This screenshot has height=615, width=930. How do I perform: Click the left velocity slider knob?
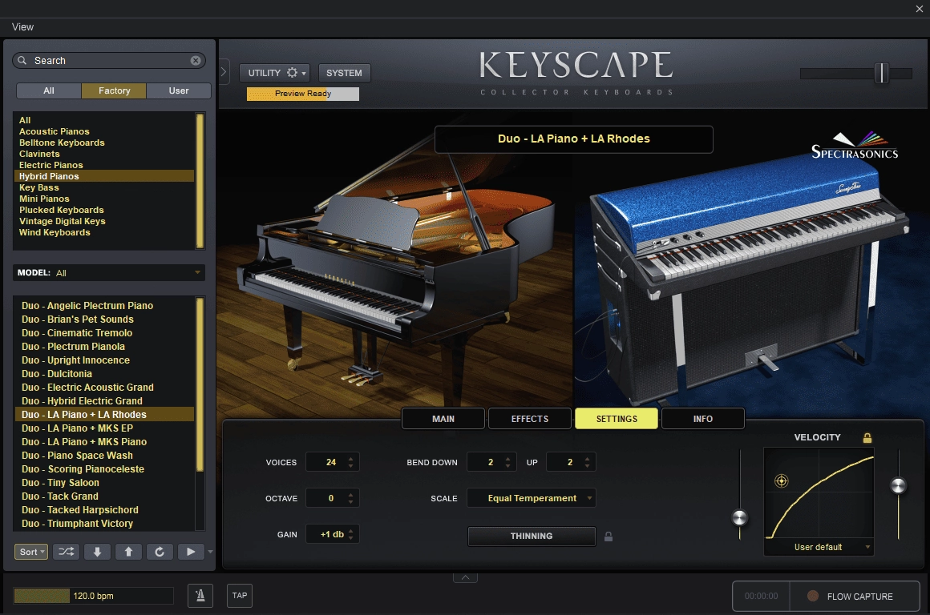[740, 517]
